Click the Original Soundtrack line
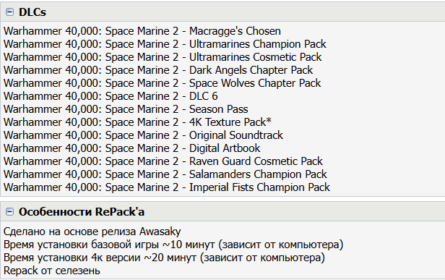The width and height of the screenshot is (445, 280). (x=143, y=135)
